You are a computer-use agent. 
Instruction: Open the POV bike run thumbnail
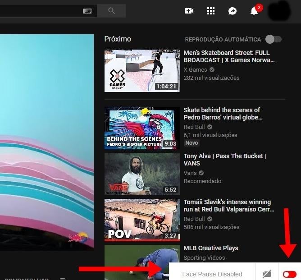[142, 220]
